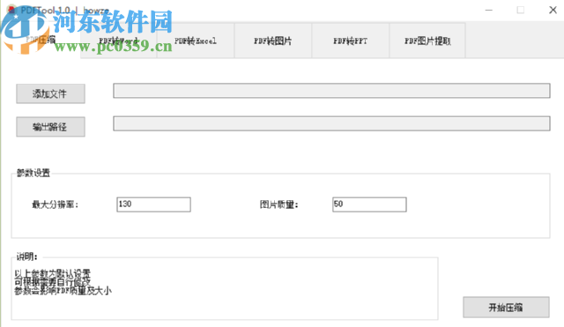Maximize the PDFTool window
564x327 pixels.
tap(521, 10)
